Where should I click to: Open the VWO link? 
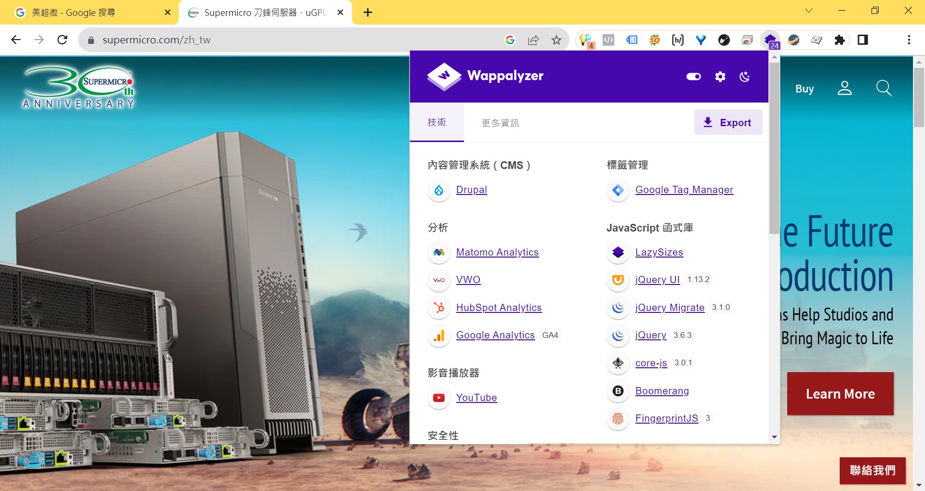(x=468, y=280)
